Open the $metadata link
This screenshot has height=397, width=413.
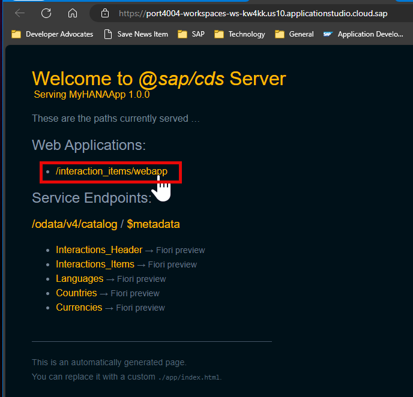pyautogui.click(x=153, y=224)
